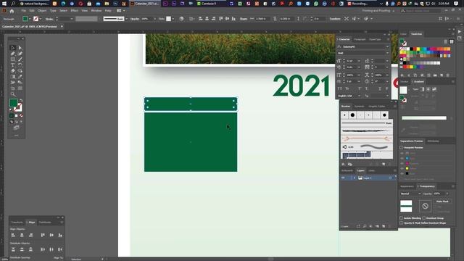
Task: Toggle Cyan separation visibility
Action: 402,159
